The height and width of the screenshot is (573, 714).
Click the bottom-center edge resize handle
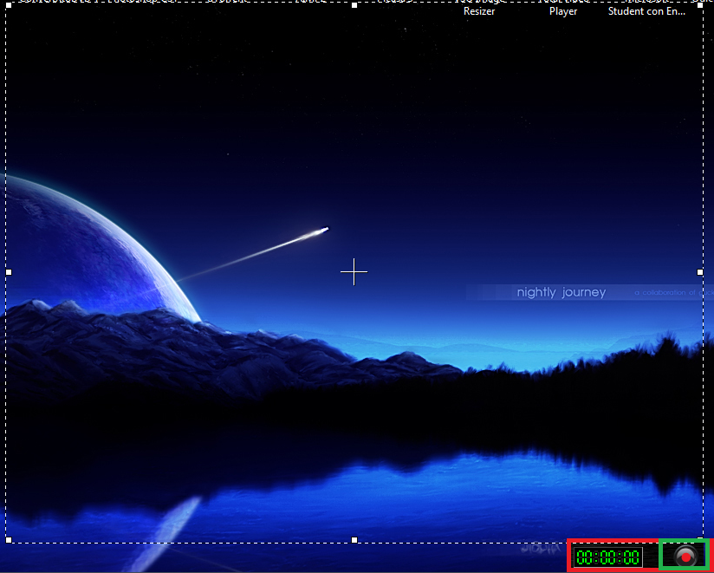(354, 540)
